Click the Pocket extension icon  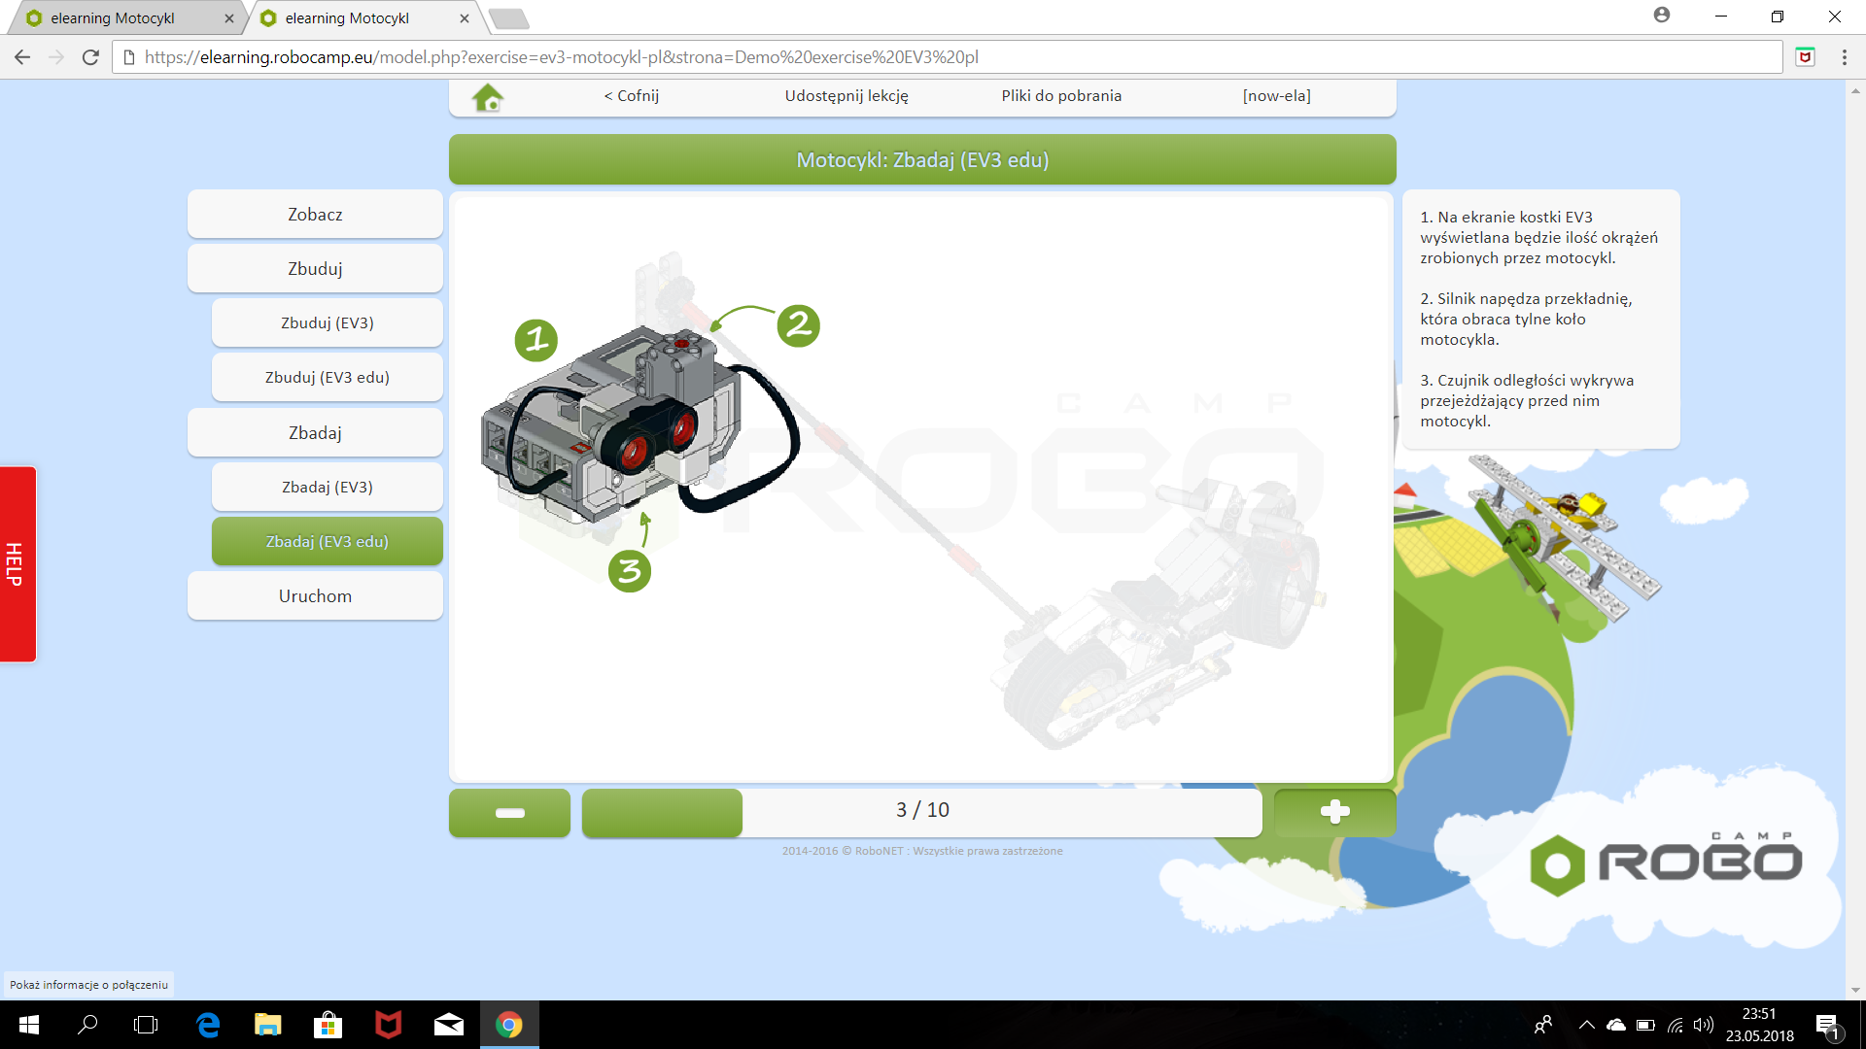tap(1805, 57)
